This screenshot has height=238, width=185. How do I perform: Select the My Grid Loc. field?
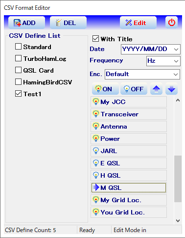tap(129, 200)
